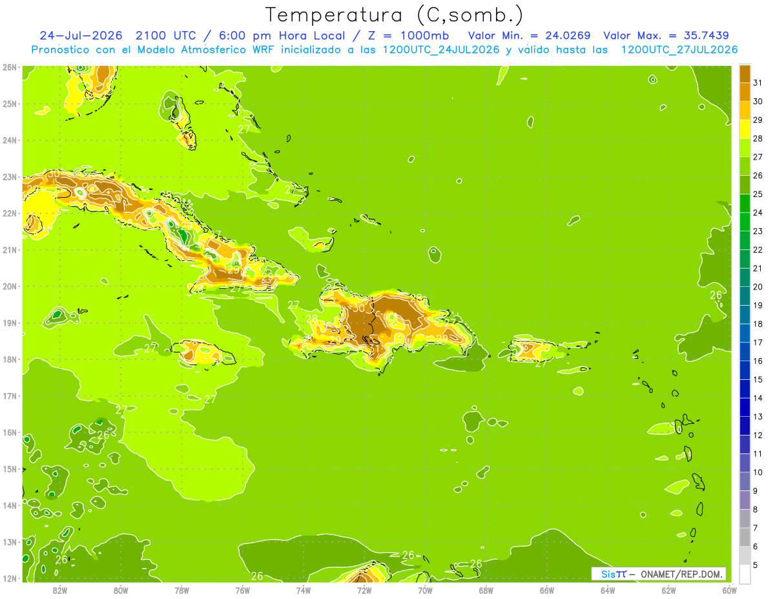
Task: Click the '2100 UTC' time text
Action: pos(166,36)
